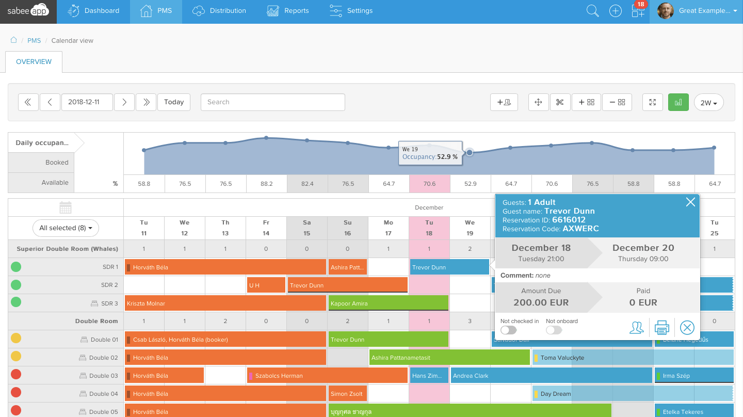Viewport: 743px width, 417px height.
Task: Open the printer icon in reservation popup
Action: [x=661, y=327]
